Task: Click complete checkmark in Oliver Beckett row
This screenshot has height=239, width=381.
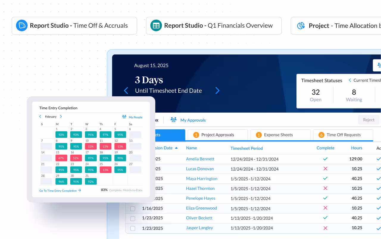Action: [325, 218]
